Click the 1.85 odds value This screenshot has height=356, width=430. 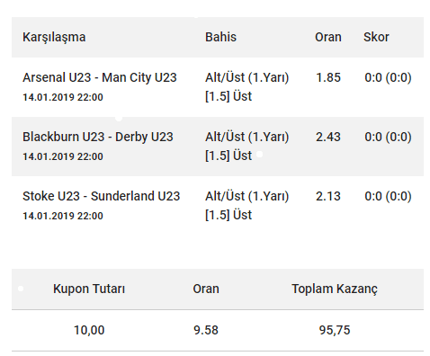[x=328, y=77]
